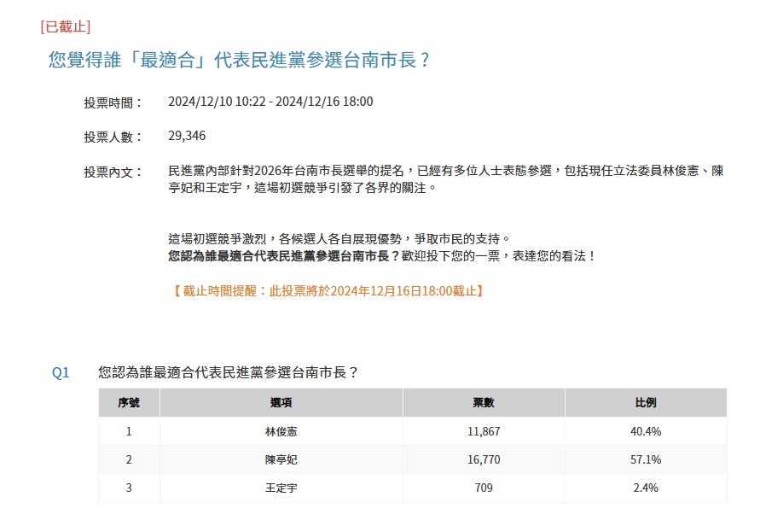Click the 選項 column header
The height and width of the screenshot is (526, 760).
281,403
